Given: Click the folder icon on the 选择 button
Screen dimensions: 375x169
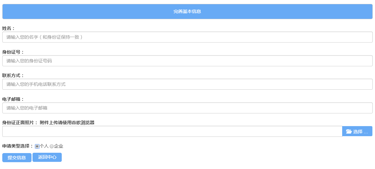Looking at the screenshot, I should pyautogui.click(x=349, y=132).
